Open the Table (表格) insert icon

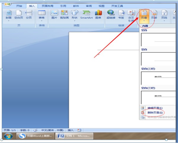click(x=42, y=13)
